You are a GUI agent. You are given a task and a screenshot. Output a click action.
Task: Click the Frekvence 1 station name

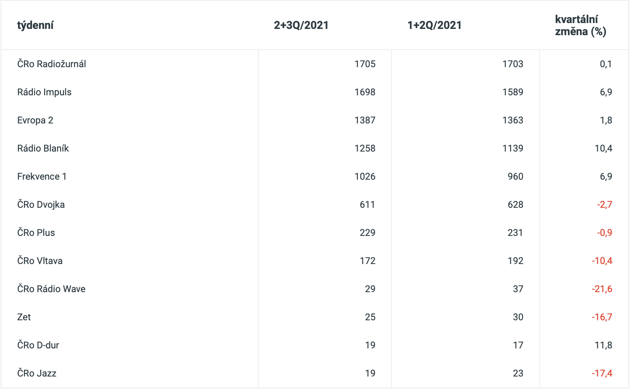click(42, 177)
